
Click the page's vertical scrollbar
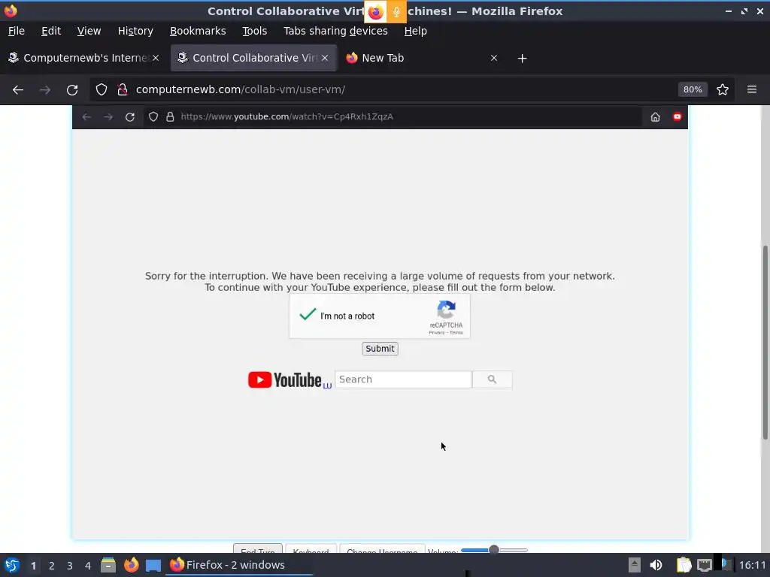765,343
